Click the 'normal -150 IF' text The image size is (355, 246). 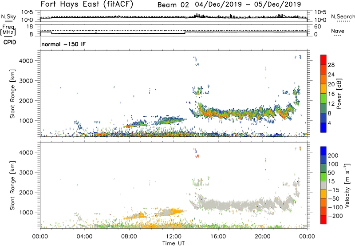point(63,44)
